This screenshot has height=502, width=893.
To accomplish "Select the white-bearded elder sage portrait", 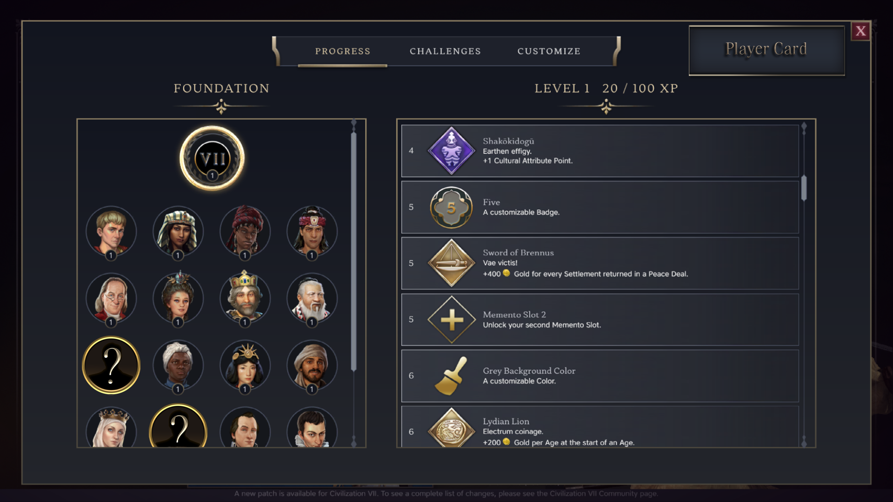I will click(312, 298).
